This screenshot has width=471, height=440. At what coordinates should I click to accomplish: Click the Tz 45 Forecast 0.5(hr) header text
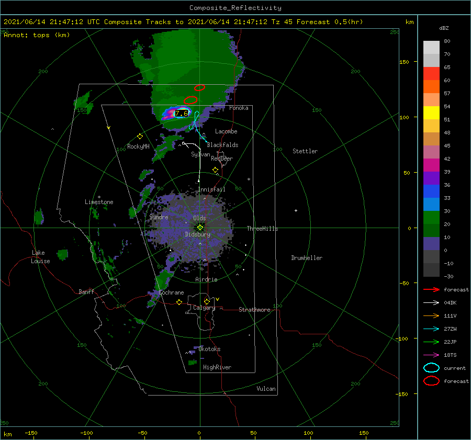pyautogui.click(x=317, y=22)
